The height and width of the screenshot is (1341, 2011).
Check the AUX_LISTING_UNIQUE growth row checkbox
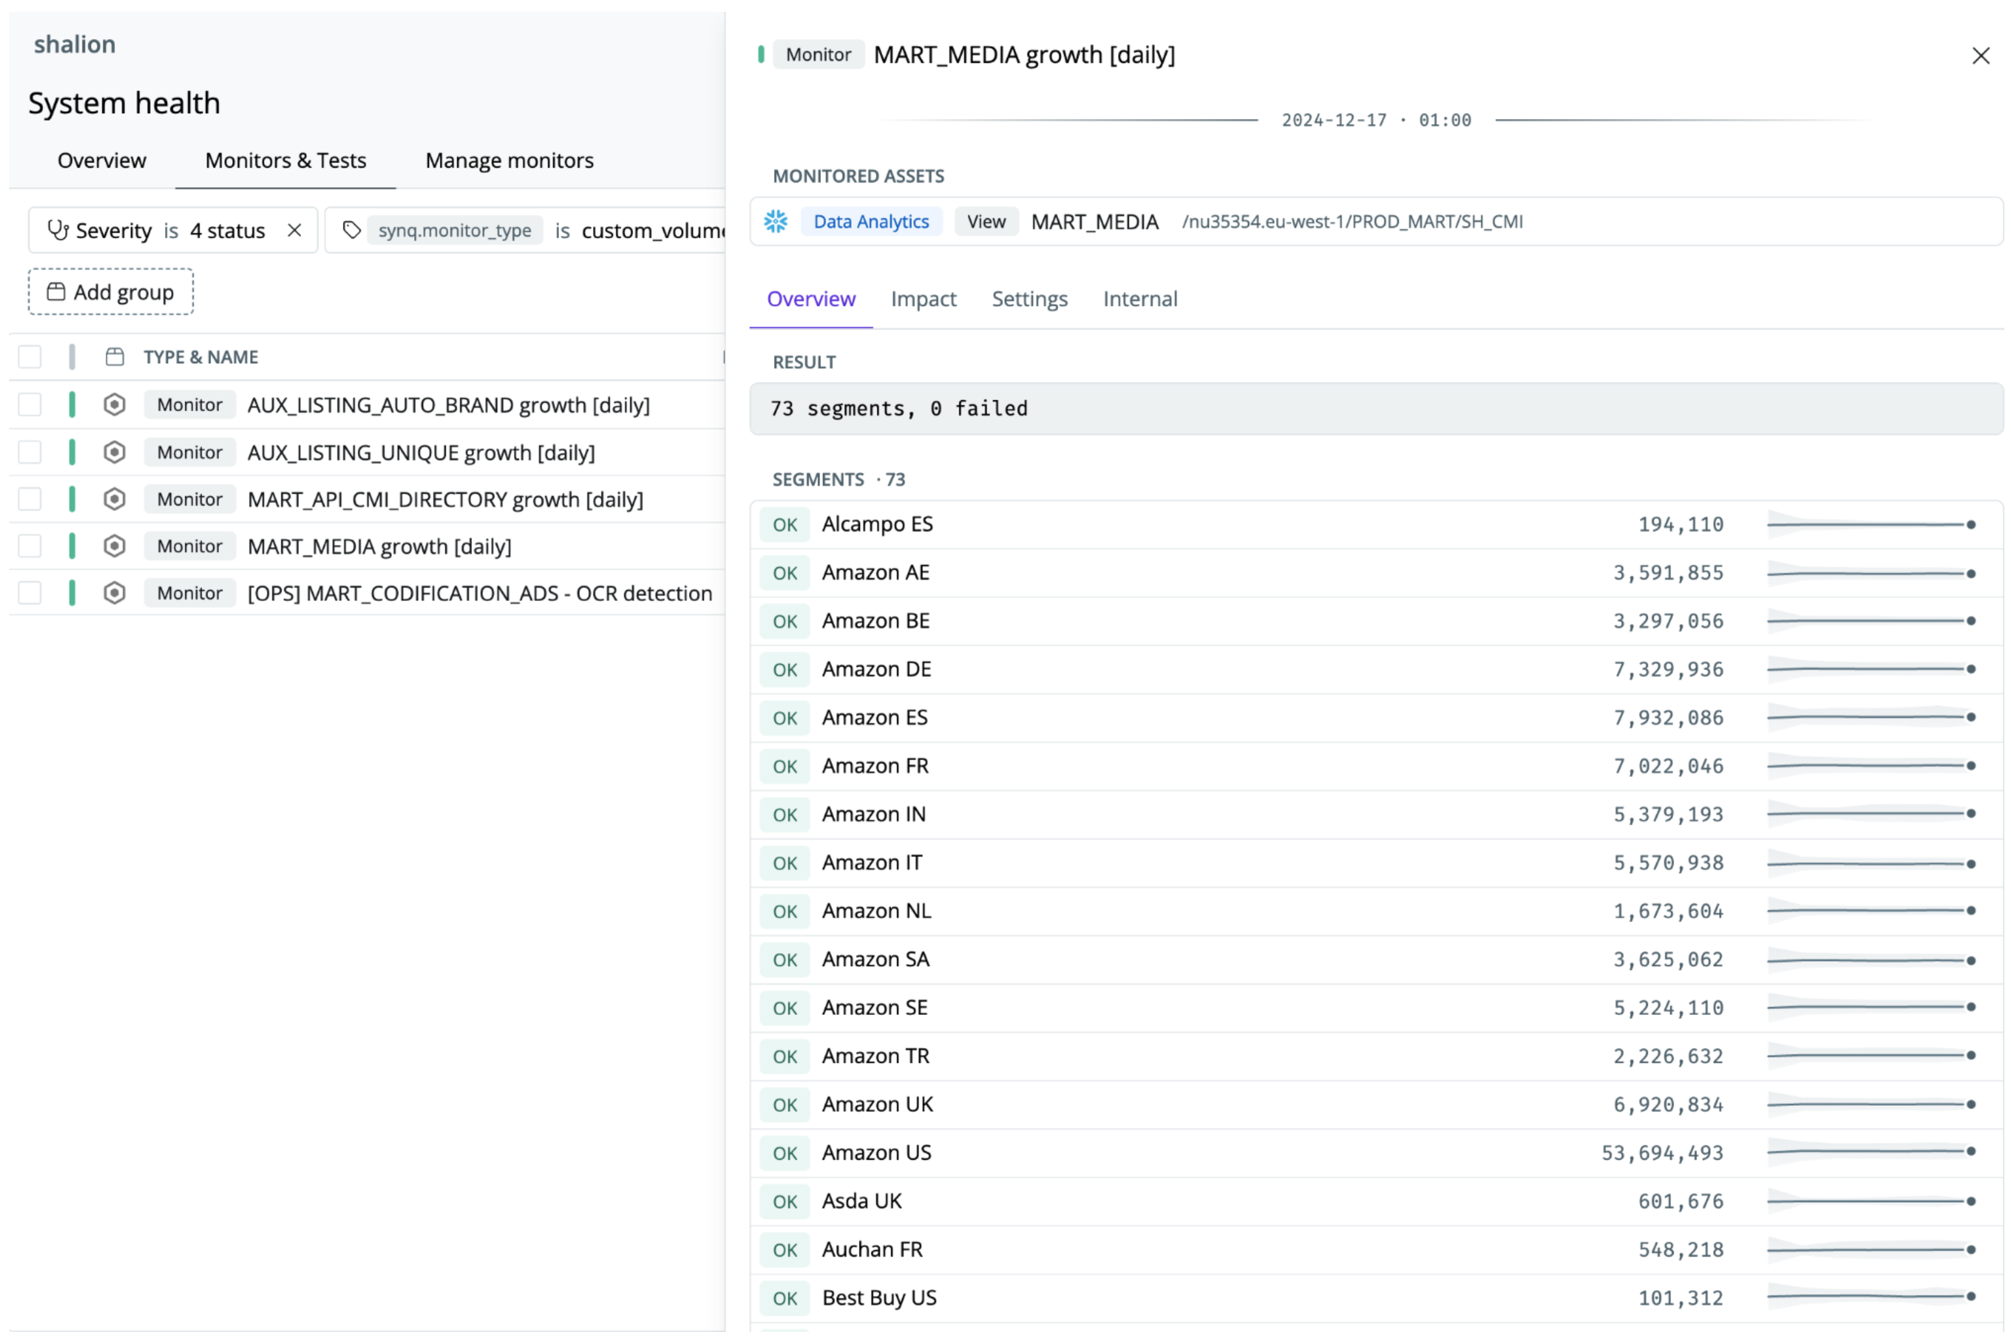(30, 452)
